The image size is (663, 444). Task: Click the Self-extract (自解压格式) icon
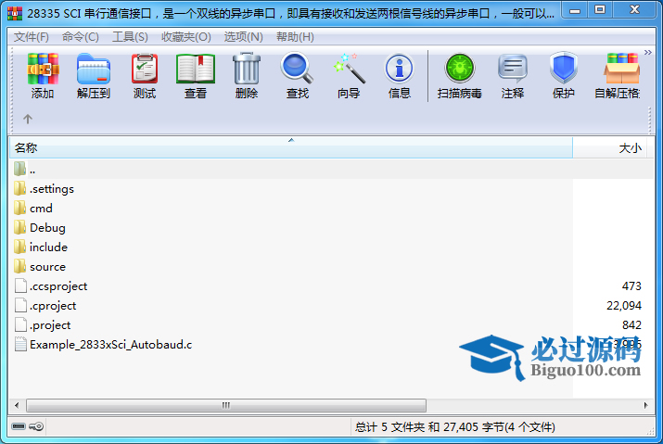(x=621, y=69)
